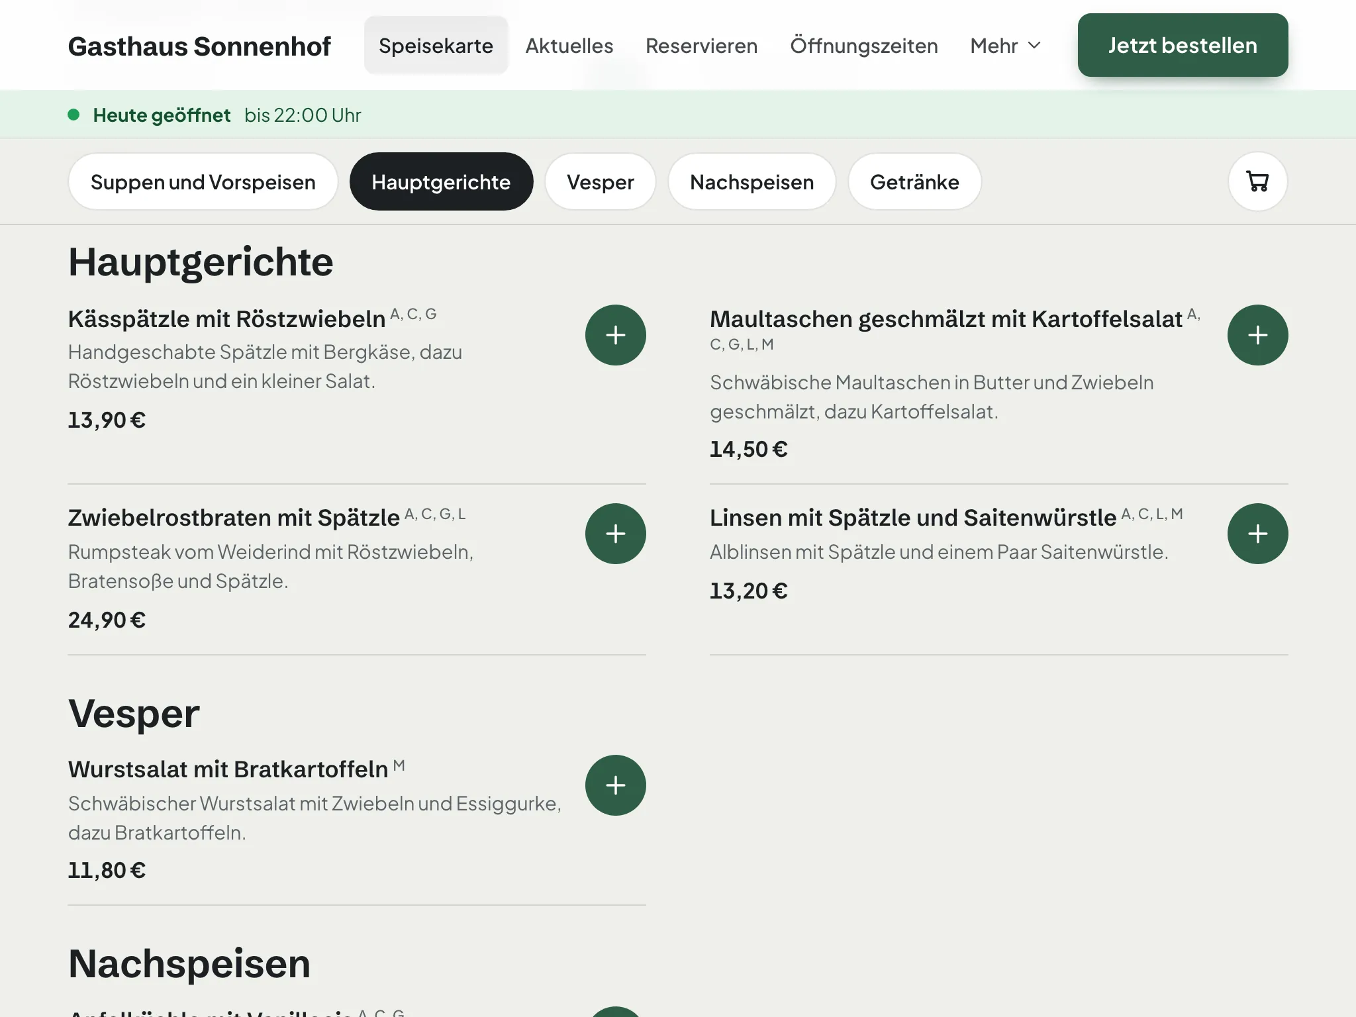
Task: Open the Speisekarte nav item
Action: [x=436, y=46]
